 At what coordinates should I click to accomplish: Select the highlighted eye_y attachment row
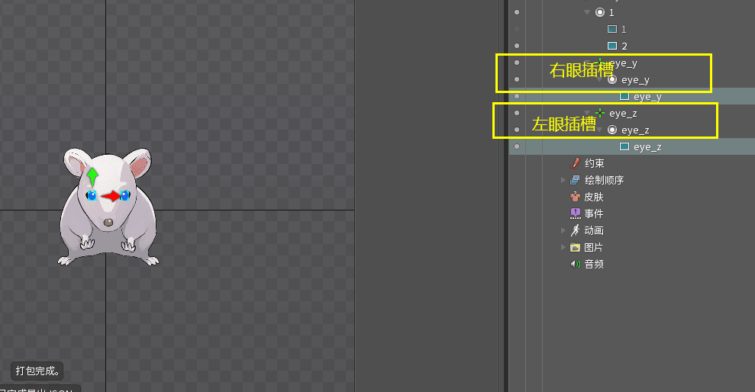pos(632,96)
